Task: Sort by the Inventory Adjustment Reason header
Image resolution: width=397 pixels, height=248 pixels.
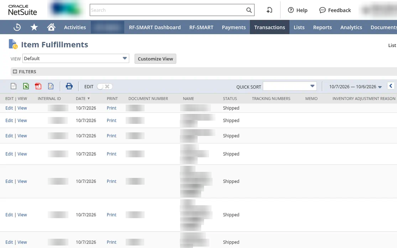Action: (364, 99)
